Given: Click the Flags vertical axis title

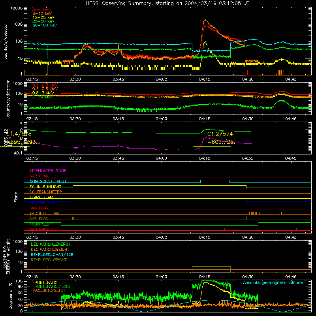Looking at the screenshot, I should tap(16, 197).
